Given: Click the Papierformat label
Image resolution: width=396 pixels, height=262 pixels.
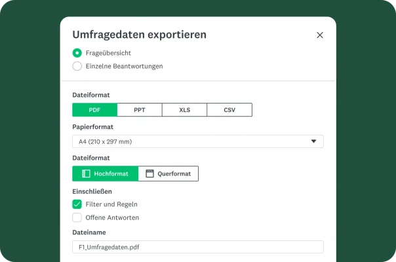Looking at the screenshot, I should click(x=92, y=126).
